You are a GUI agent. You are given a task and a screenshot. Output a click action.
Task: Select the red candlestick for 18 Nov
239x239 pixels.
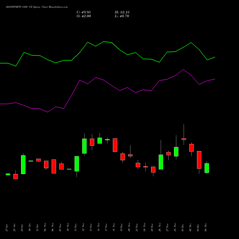tap(115, 145)
